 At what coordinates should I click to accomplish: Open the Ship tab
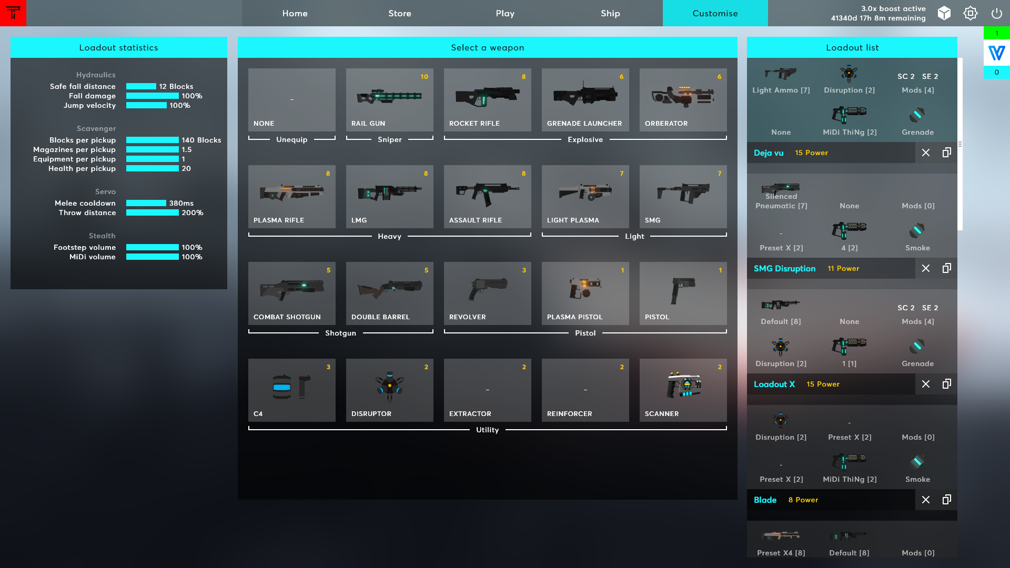tap(610, 13)
